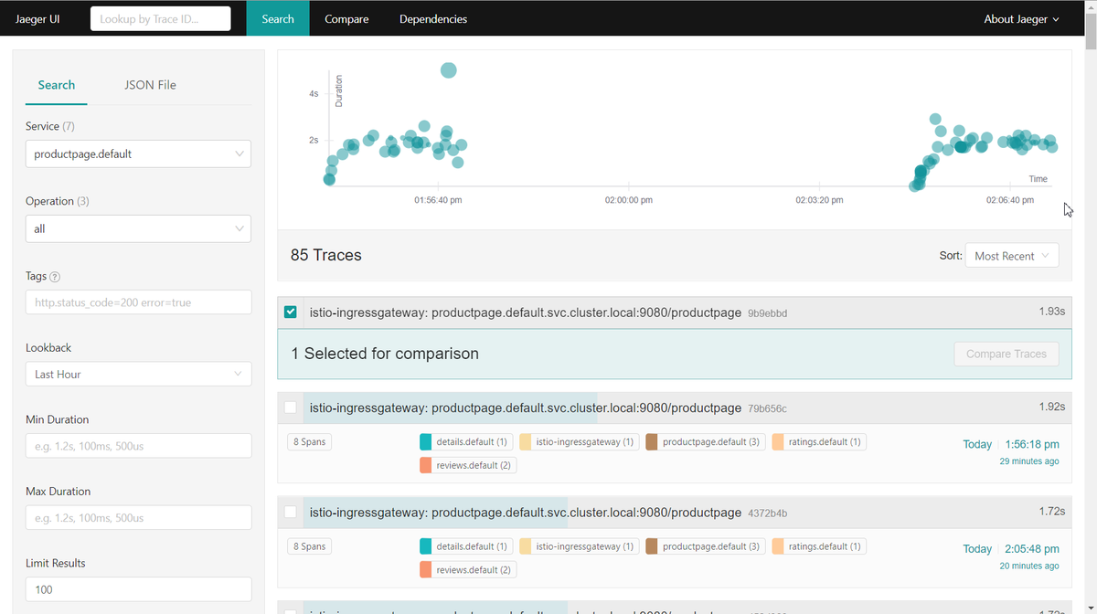This screenshot has height=614, width=1097.
Task: Click the 1.92s duration of trace 79b656c
Action: [x=1051, y=407]
